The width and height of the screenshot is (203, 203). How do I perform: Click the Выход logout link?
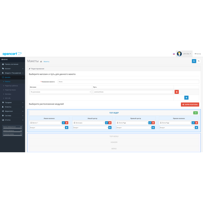click(197, 54)
